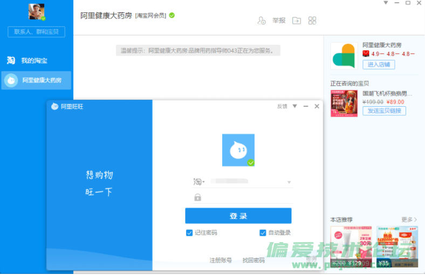
Task: Select 阿里健康大药房 conversation in sidebar
Action: [37, 80]
